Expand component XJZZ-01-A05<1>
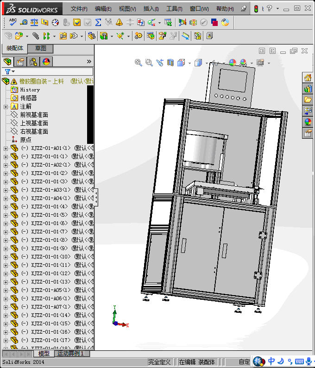The image size is (315, 368). point(6,291)
